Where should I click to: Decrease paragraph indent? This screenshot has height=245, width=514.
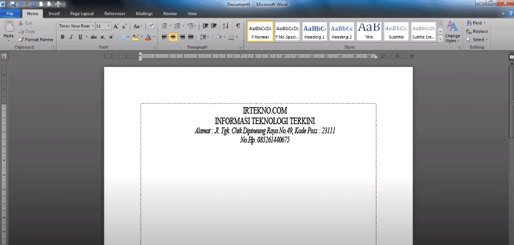coord(205,26)
